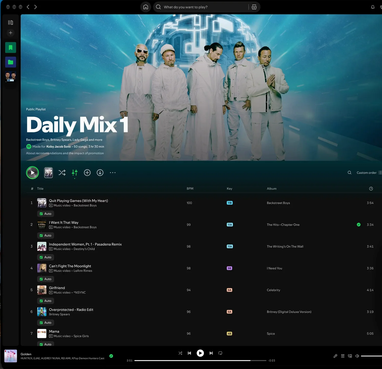Open the Golden album art thumbnail

click(11, 356)
